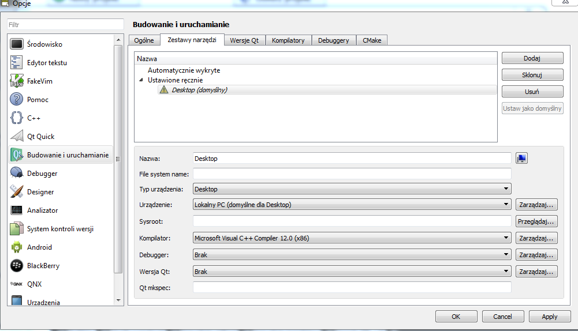Open the Urządzenie Lokalny PC dropdown
Viewport: 578px width, 331px height.
pos(352,204)
